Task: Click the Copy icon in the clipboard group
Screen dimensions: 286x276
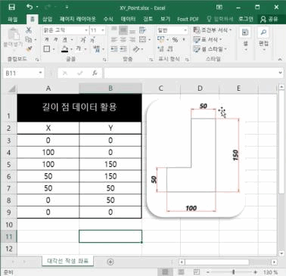Action: (x=29, y=39)
